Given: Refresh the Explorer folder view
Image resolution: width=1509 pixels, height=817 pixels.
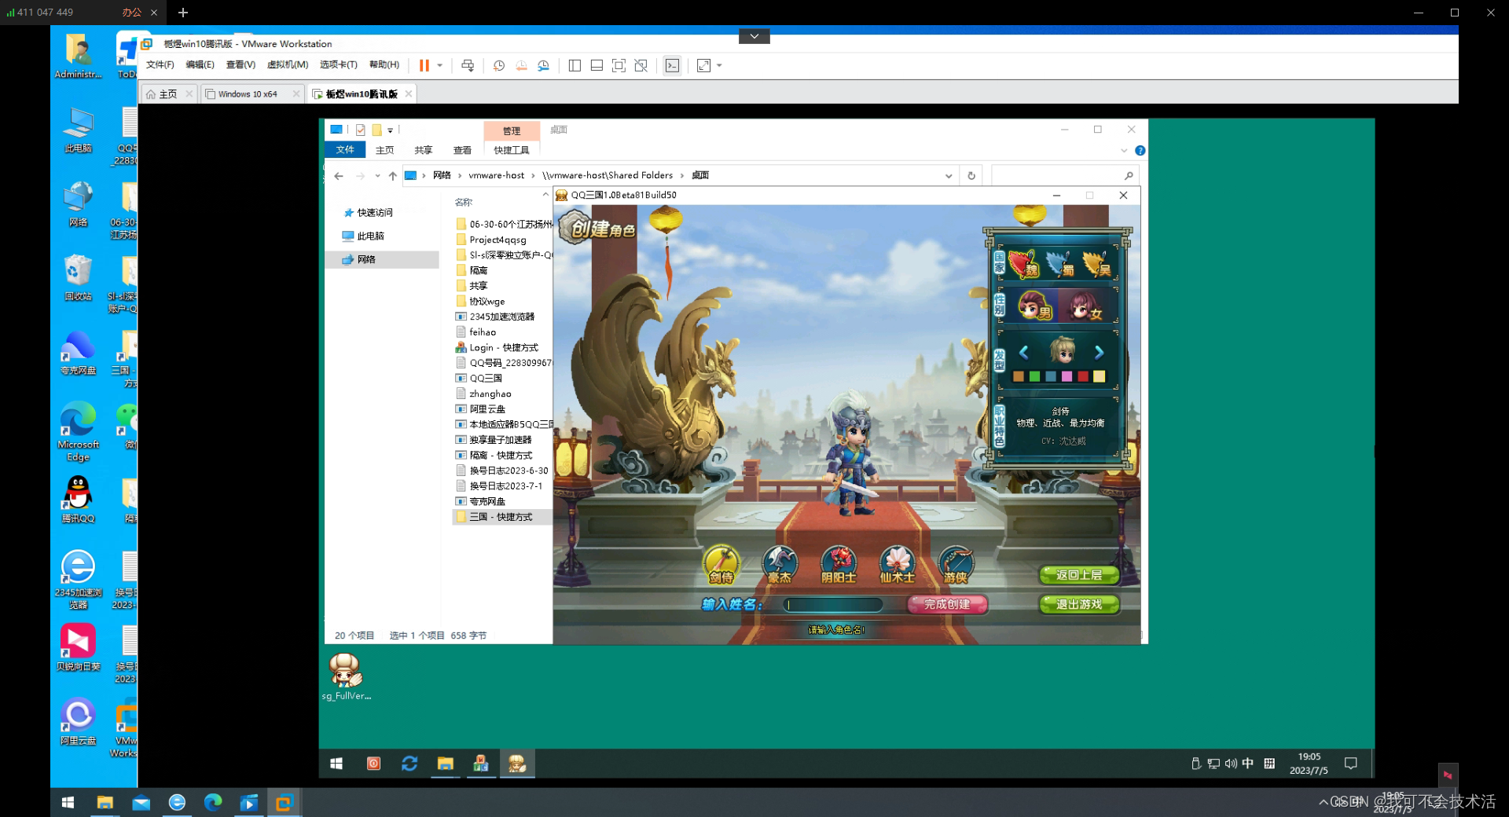Looking at the screenshot, I should pos(971,176).
